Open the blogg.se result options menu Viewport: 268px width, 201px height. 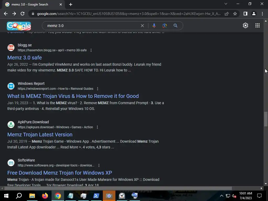pyautogui.click(x=91, y=50)
